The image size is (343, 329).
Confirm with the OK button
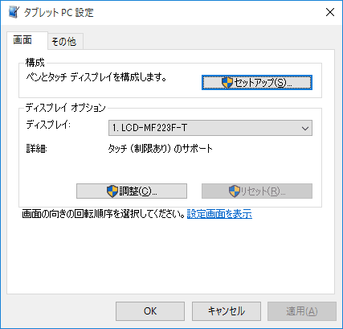pyautogui.click(x=150, y=311)
